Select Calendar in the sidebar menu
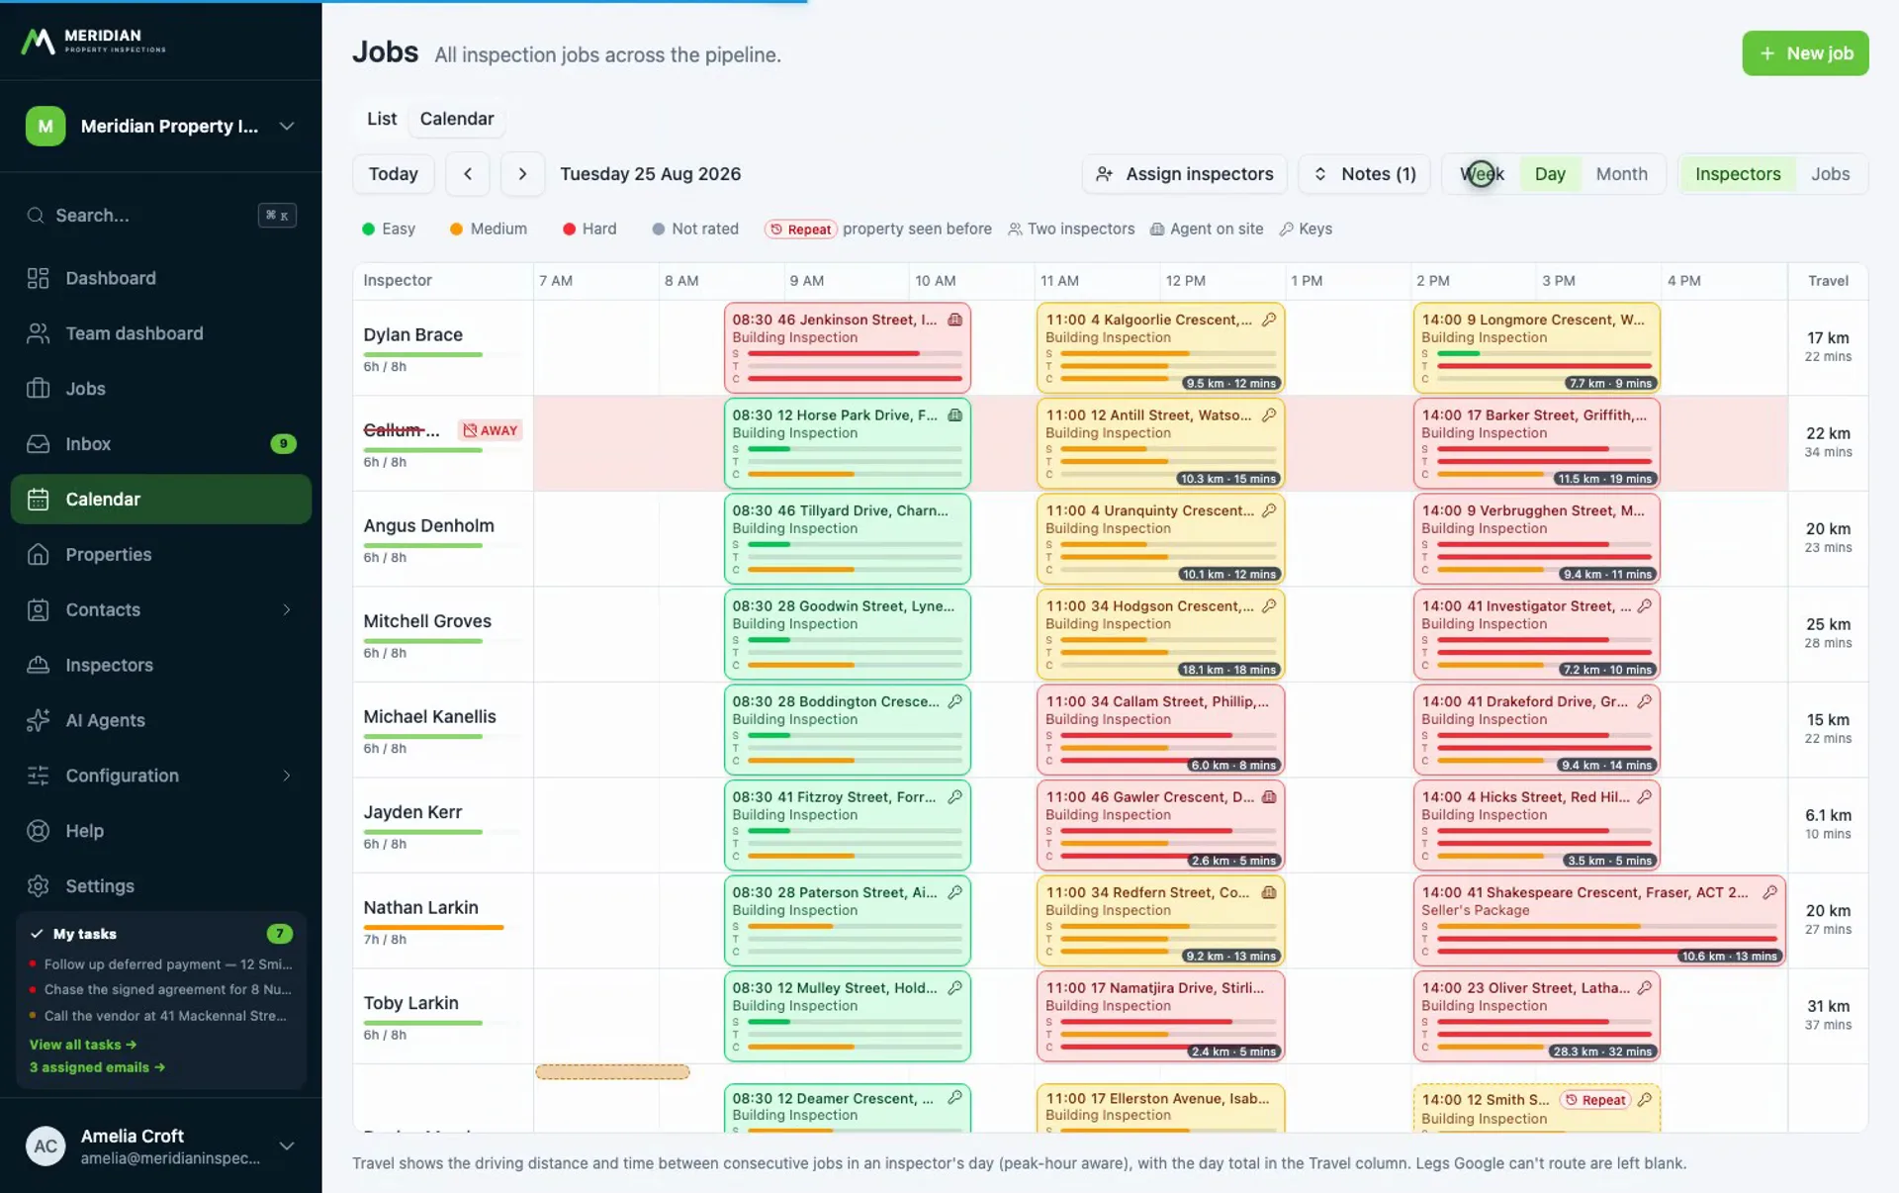 [160, 500]
